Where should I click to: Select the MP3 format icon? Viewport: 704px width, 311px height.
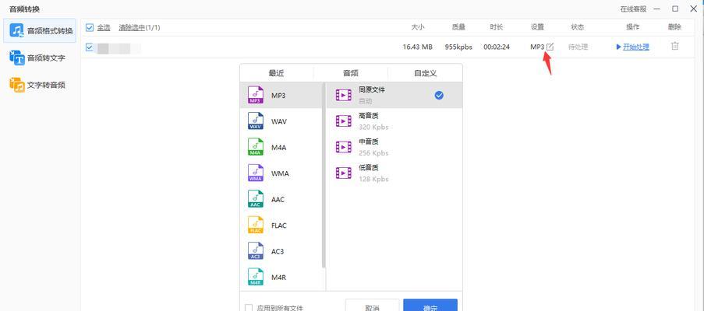pyautogui.click(x=256, y=96)
